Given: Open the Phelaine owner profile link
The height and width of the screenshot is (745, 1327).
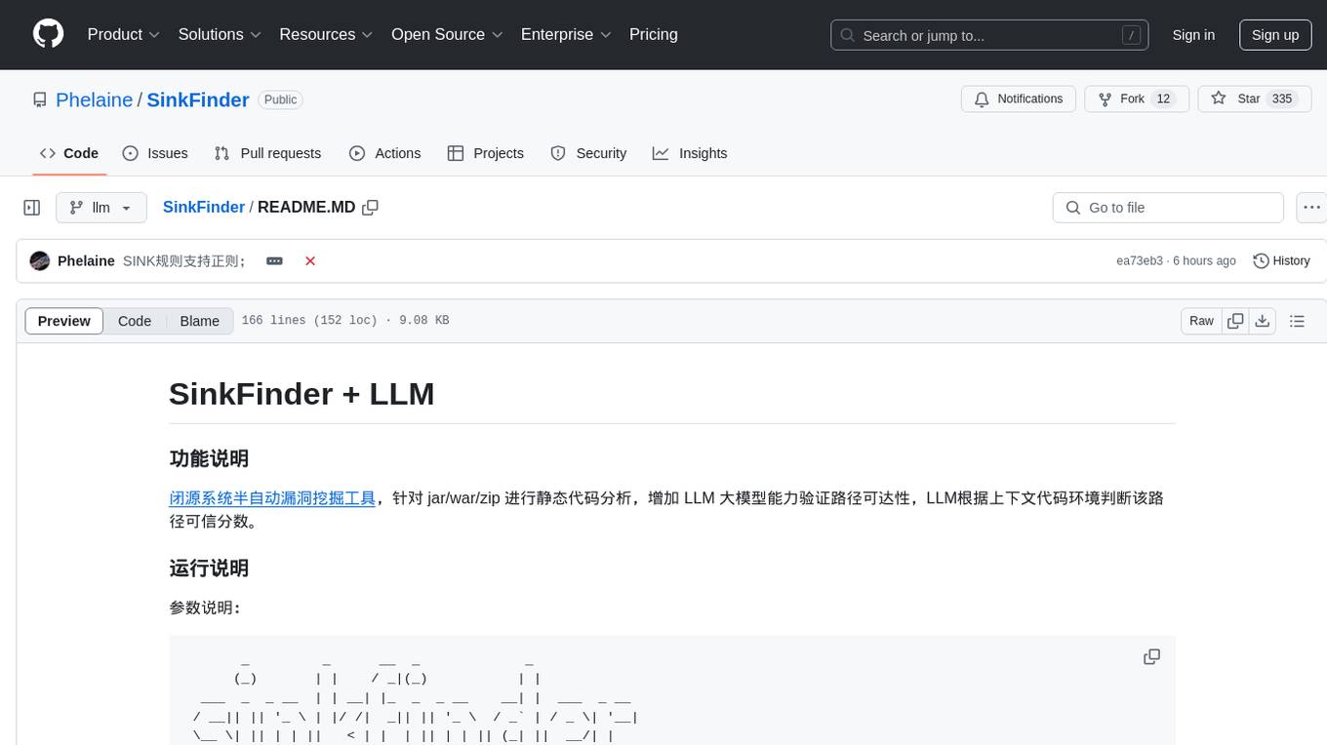Looking at the screenshot, I should tap(95, 99).
